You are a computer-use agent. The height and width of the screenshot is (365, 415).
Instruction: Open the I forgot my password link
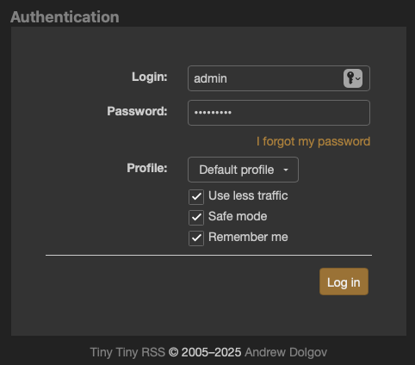313,141
